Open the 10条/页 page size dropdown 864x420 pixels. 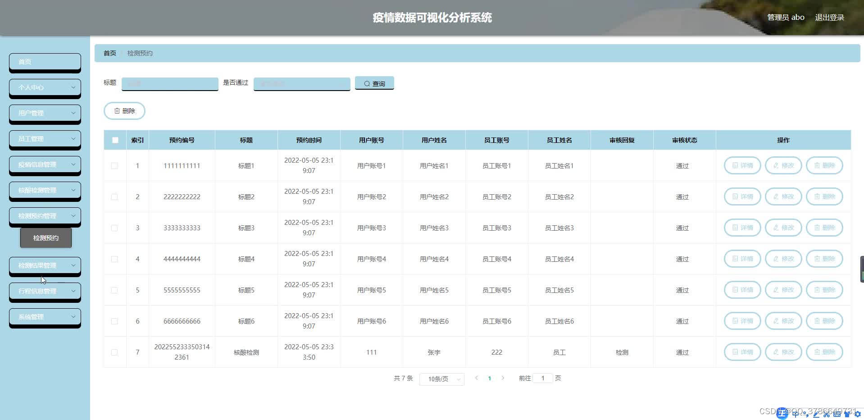point(442,379)
